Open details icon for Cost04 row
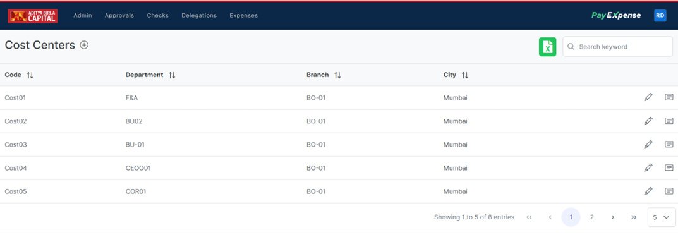 click(669, 167)
